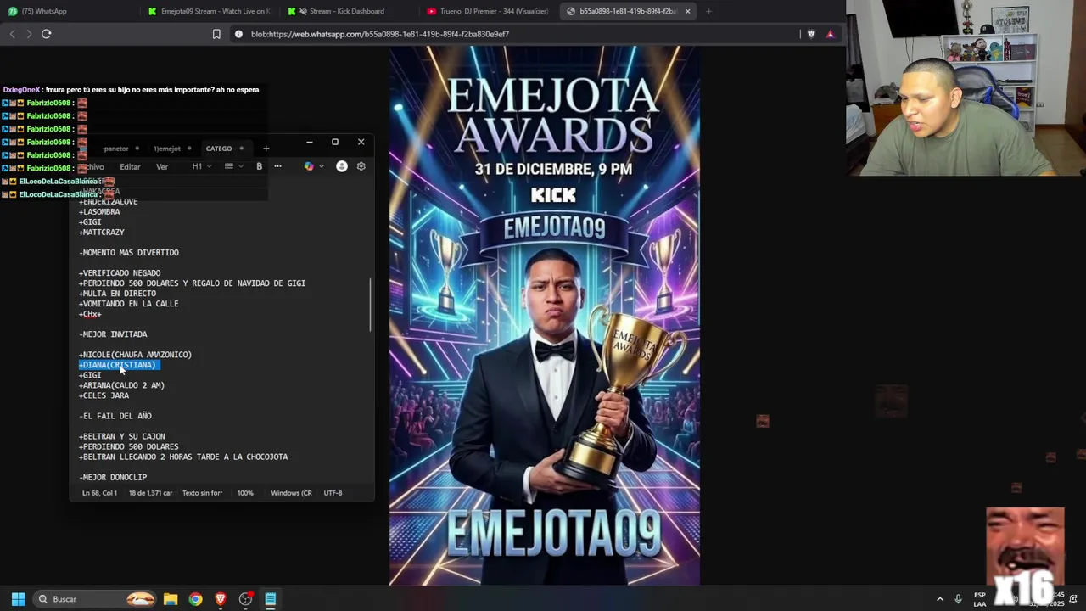Click the Windows (CR line ending indicator
This screenshot has width=1086, height=611.
[291, 493]
